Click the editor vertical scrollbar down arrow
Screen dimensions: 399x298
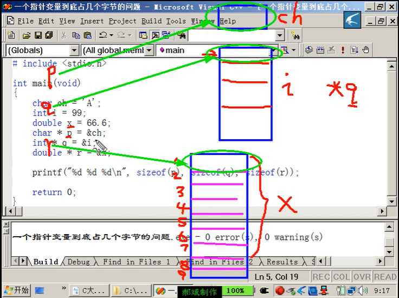(391, 202)
